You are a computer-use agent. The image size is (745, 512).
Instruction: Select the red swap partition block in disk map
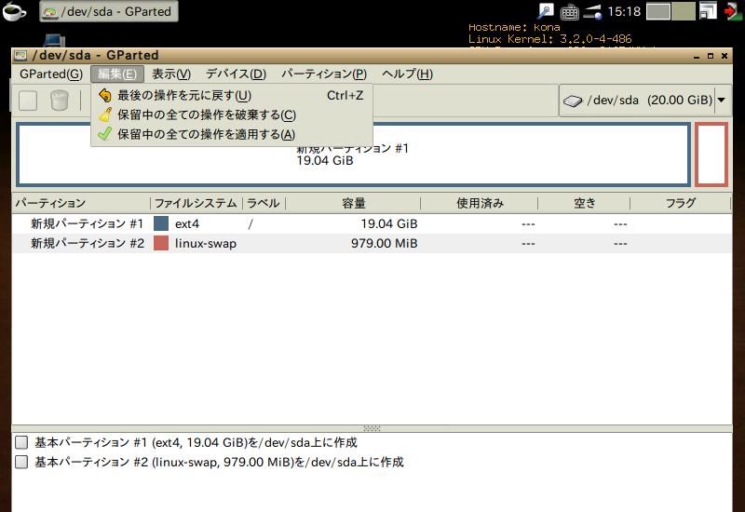(711, 155)
